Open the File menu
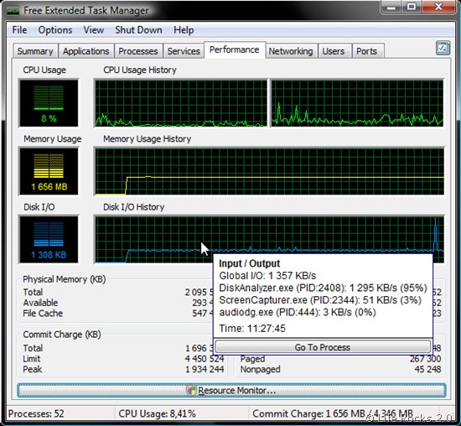The image size is (461, 426). (19, 30)
